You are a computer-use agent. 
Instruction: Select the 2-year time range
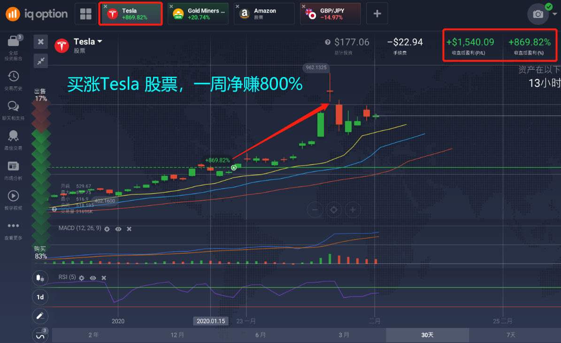[x=94, y=335]
